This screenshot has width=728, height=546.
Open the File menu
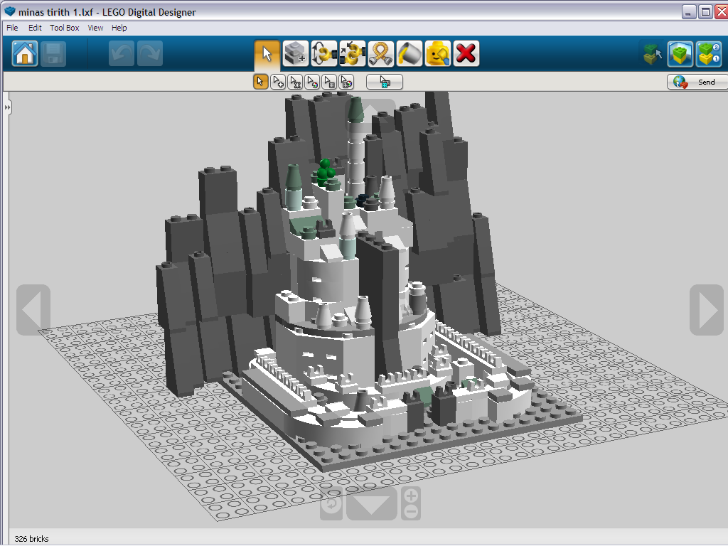click(x=12, y=28)
